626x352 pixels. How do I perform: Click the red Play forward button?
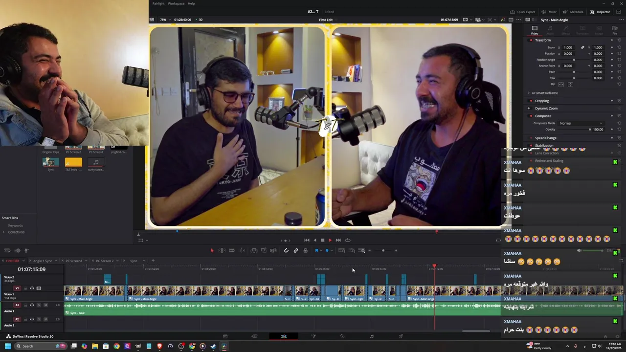tap(330, 240)
